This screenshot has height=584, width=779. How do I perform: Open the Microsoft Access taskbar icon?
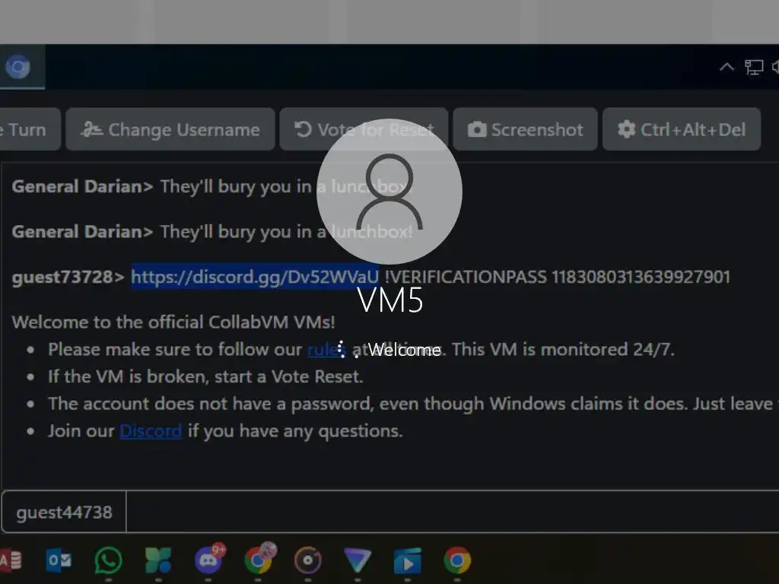pos(10,560)
